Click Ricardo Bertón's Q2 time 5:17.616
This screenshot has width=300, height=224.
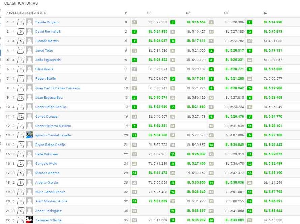click(196, 41)
